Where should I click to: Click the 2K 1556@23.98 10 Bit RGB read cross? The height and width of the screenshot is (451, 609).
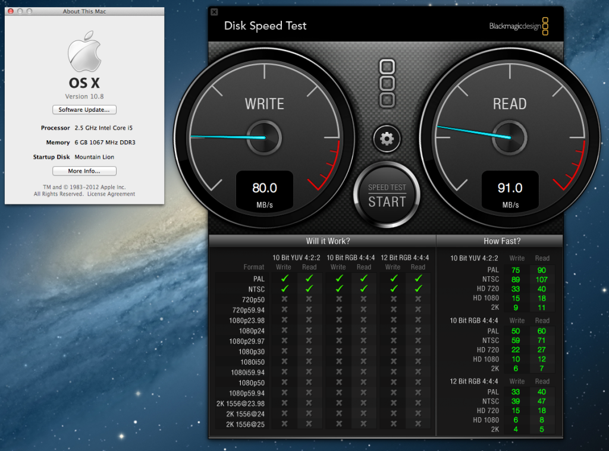(x=363, y=403)
